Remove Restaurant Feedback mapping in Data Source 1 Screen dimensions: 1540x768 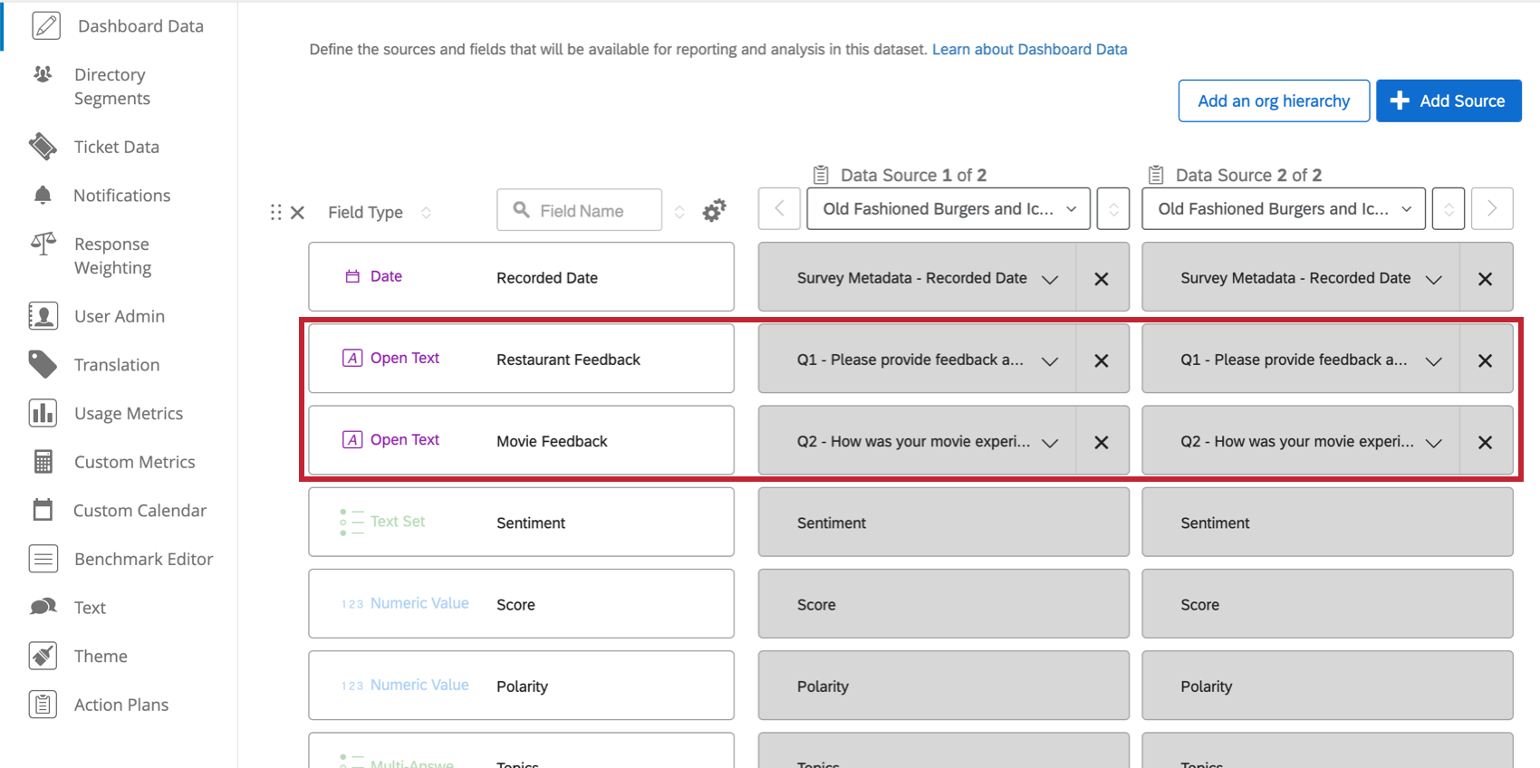click(x=1101, y=360)
